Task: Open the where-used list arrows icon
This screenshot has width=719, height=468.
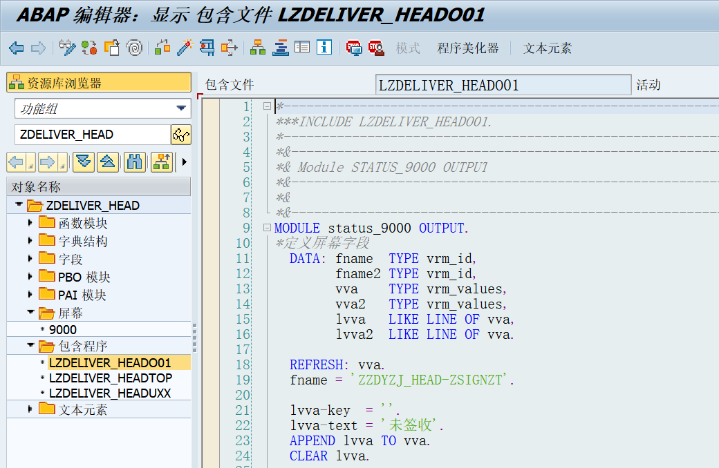Action: [230, 48]
